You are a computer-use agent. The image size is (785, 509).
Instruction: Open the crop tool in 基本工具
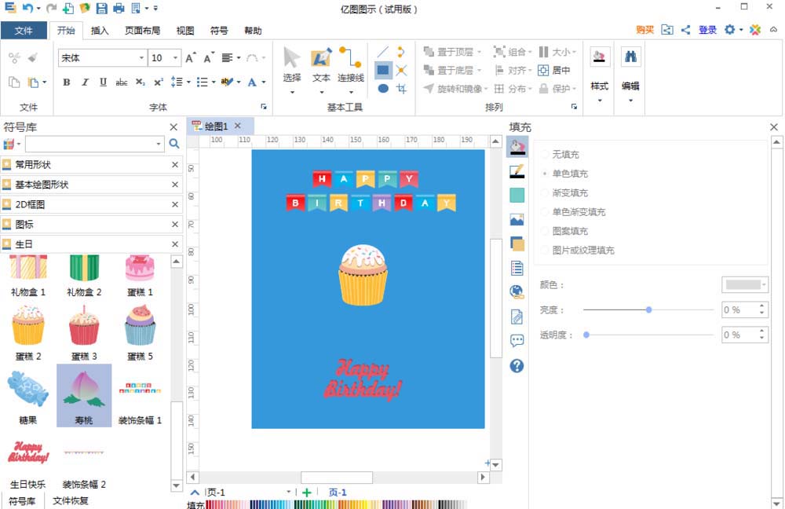(x=401, y=88)
